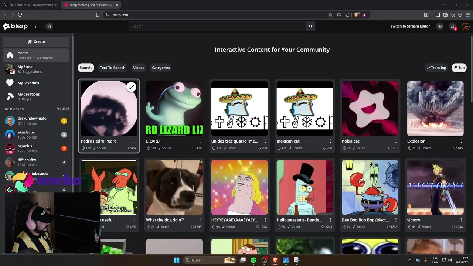Open options menu for victory

[461, 220]
